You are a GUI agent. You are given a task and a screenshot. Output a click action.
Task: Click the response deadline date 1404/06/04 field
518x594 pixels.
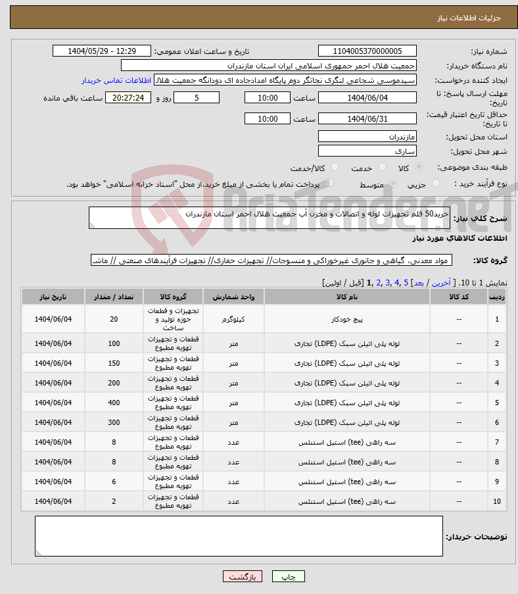(367, 98)
